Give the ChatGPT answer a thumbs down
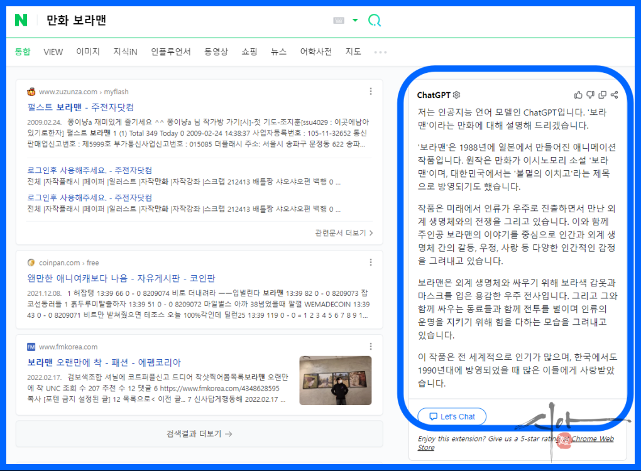Viewport: 641px width, 471px height. coord(590,95)
